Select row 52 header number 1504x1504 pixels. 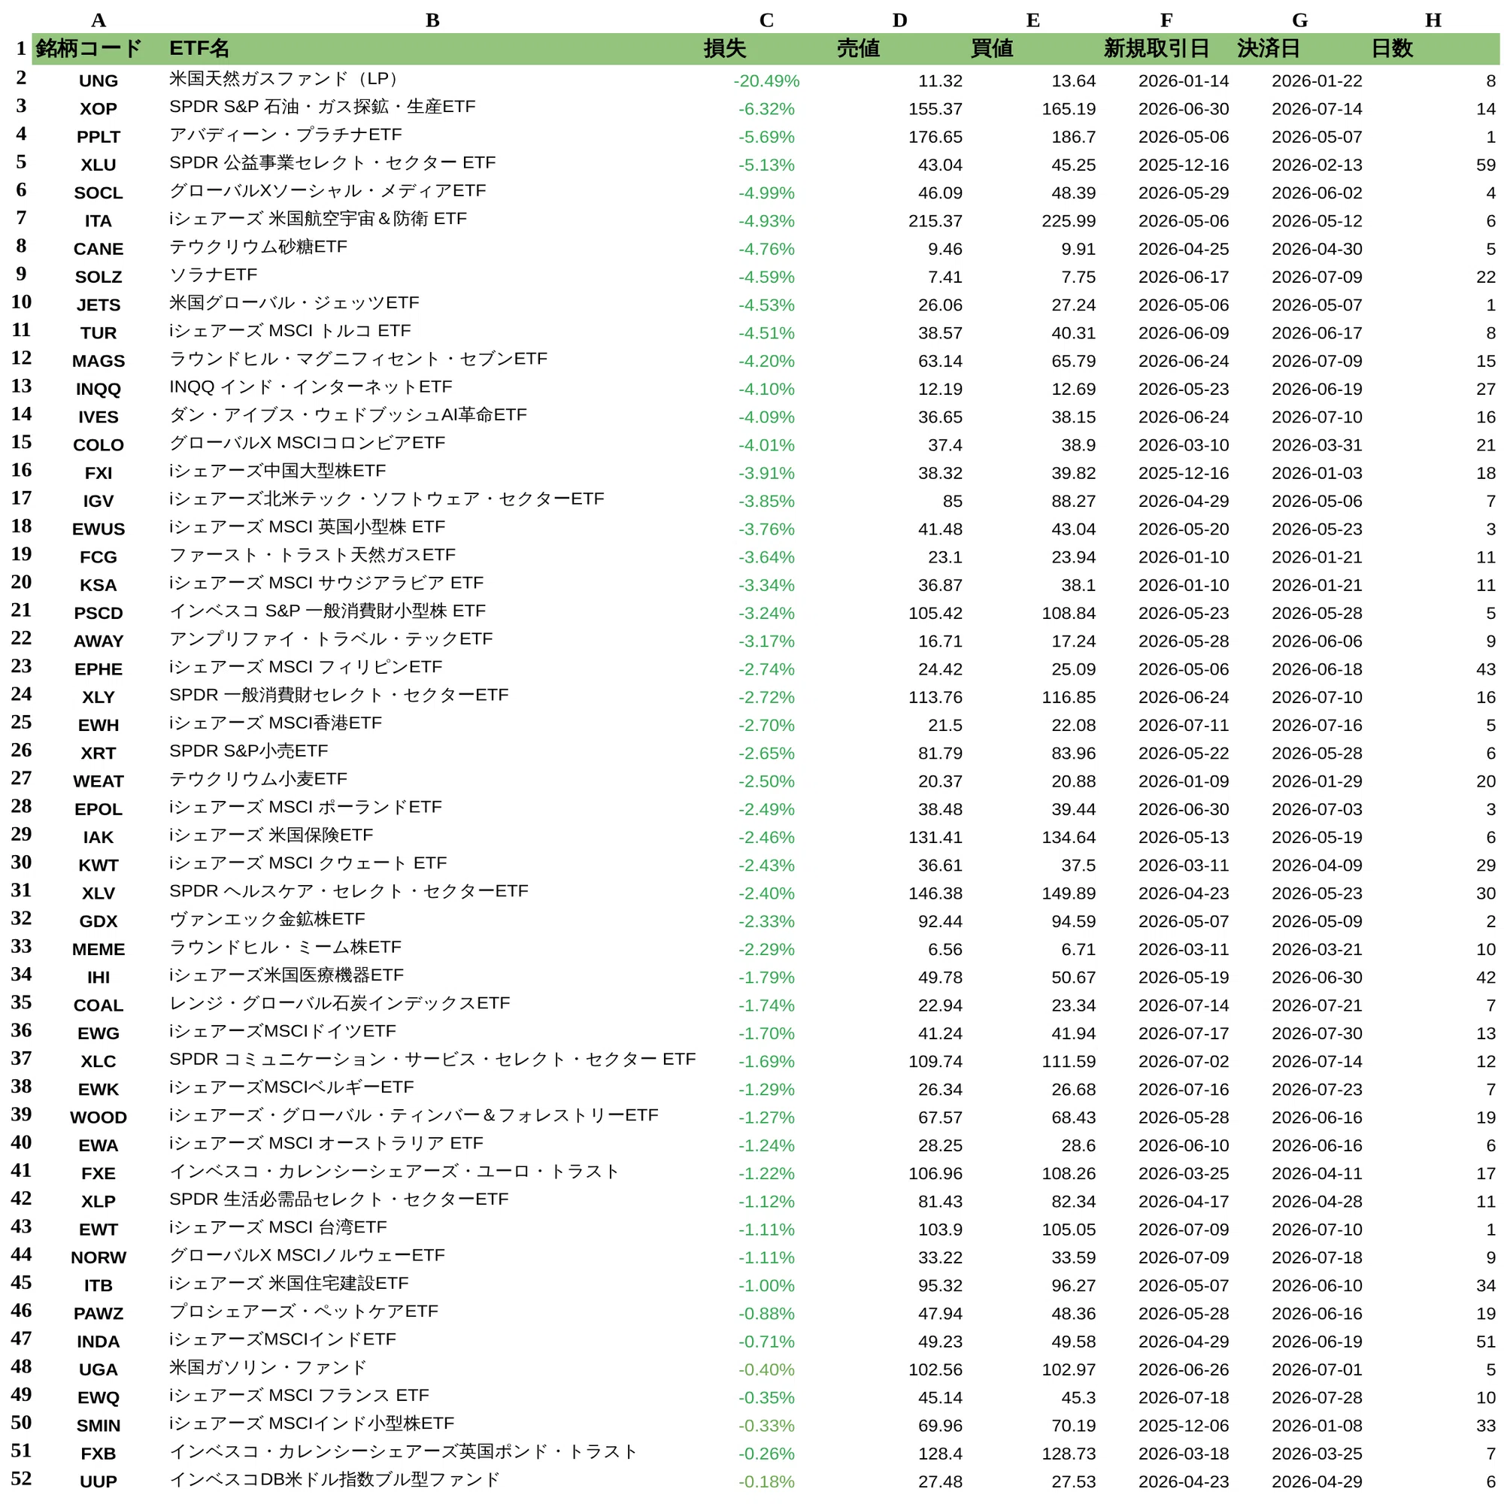21,1478
